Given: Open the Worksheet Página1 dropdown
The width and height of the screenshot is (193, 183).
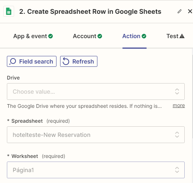Looking at the screenshot, I should (x=96, y=170).
